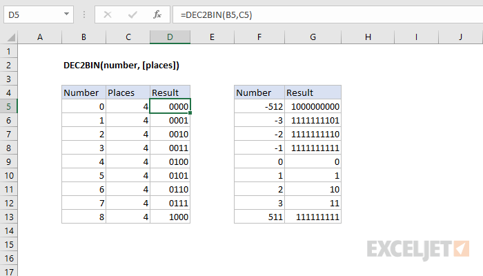483x276 pixels.
Task: Select cell F8 containing -1
Action: pos(259,148)
